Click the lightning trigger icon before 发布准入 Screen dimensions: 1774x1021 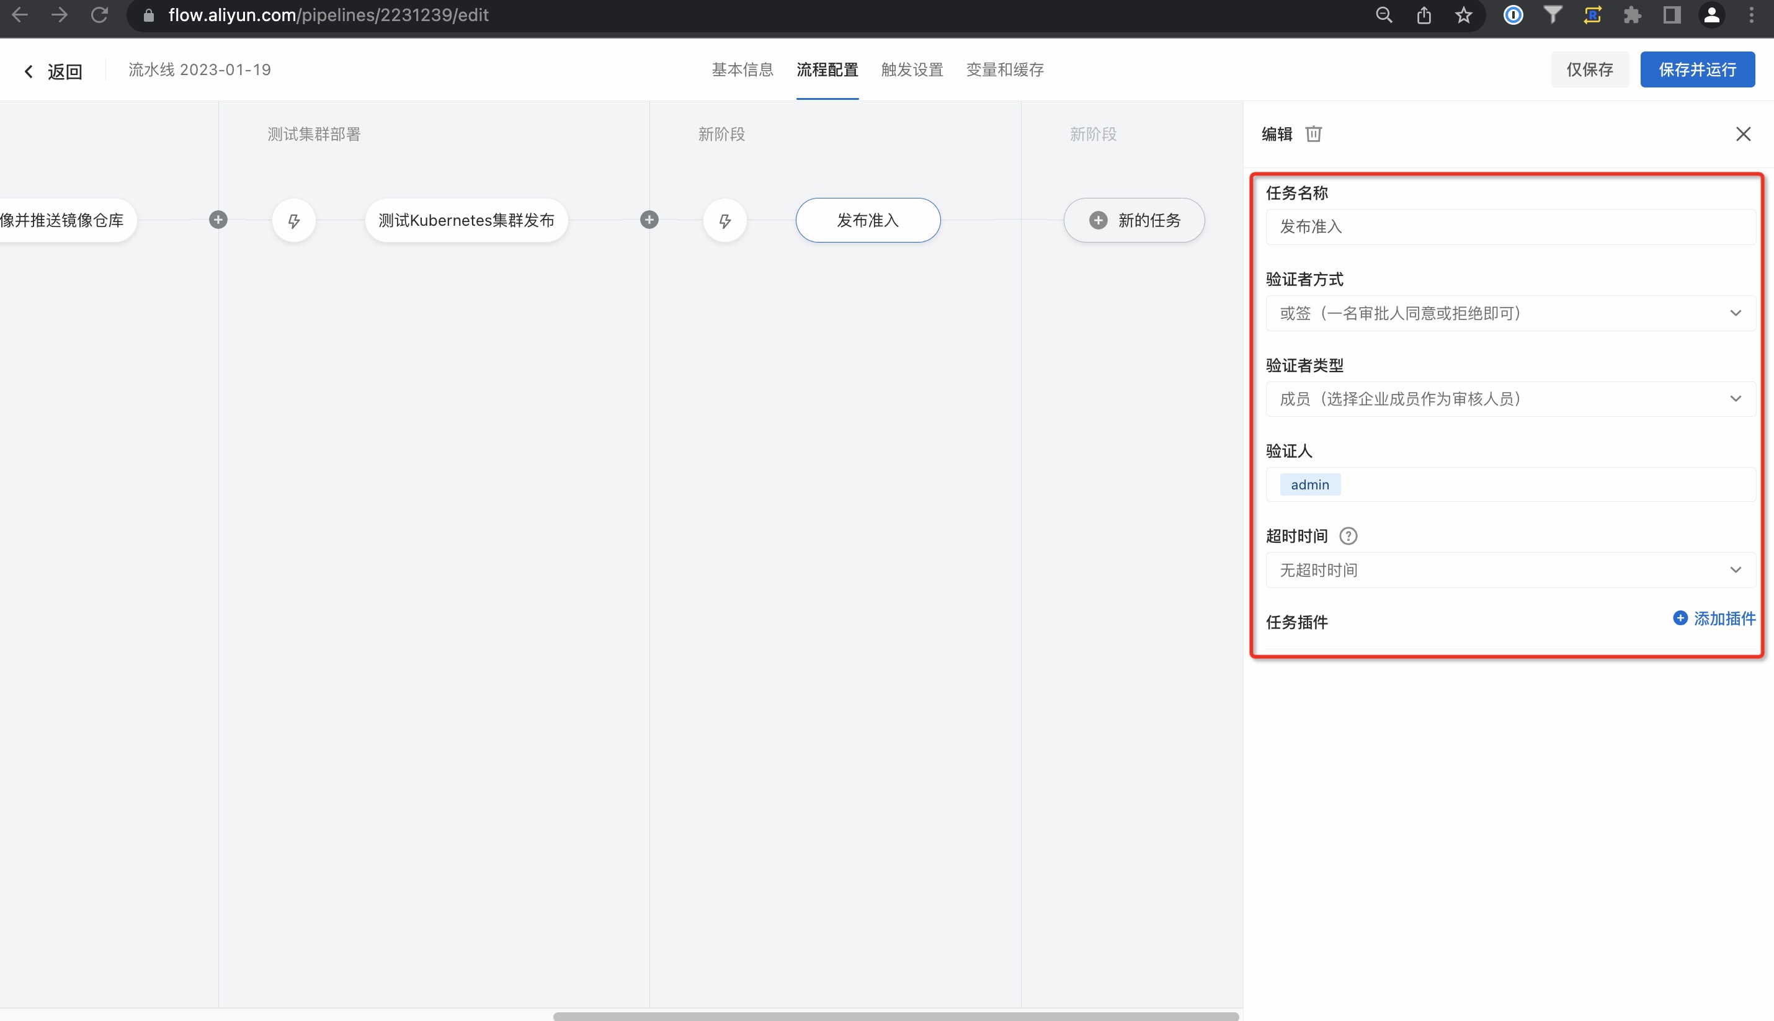pos(724,221)
